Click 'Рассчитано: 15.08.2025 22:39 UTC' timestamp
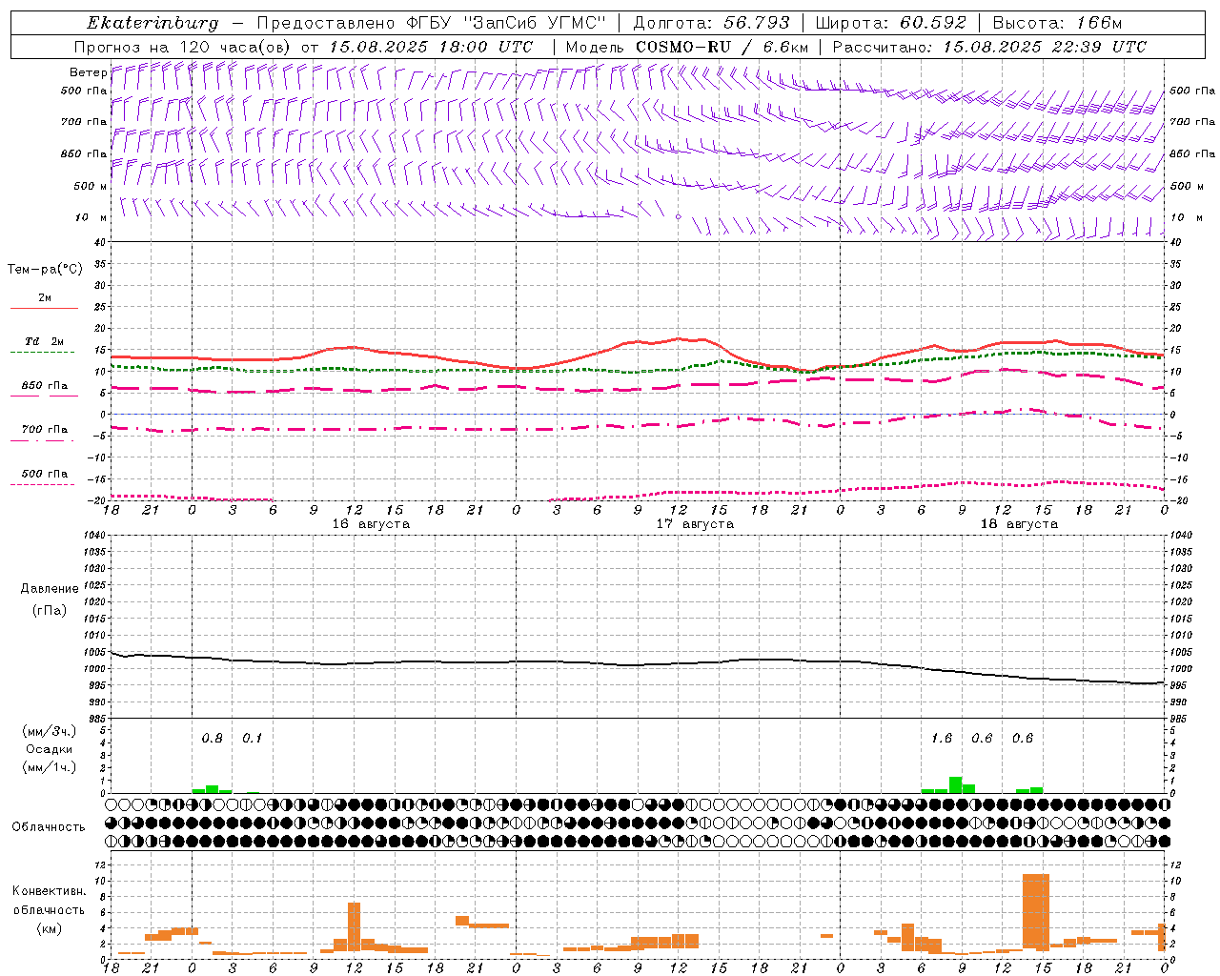Image resolution: width=1220 pixels, height=976 pixels. (x=989, y=47)
